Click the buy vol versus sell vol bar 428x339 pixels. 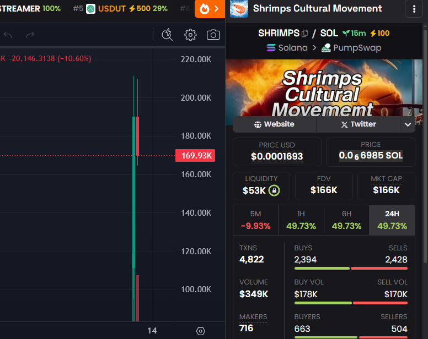click(351, 303)
